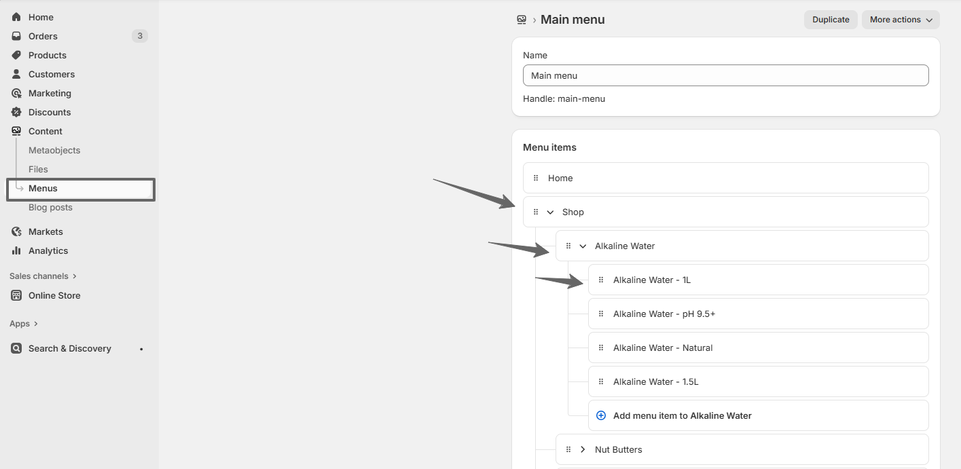Expand the Nut Butters menu item
The width and height of the screenshot is (961, 469).
point(583,449)
